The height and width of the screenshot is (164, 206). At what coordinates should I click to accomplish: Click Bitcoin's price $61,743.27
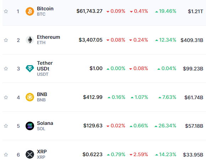pos(90,11)
